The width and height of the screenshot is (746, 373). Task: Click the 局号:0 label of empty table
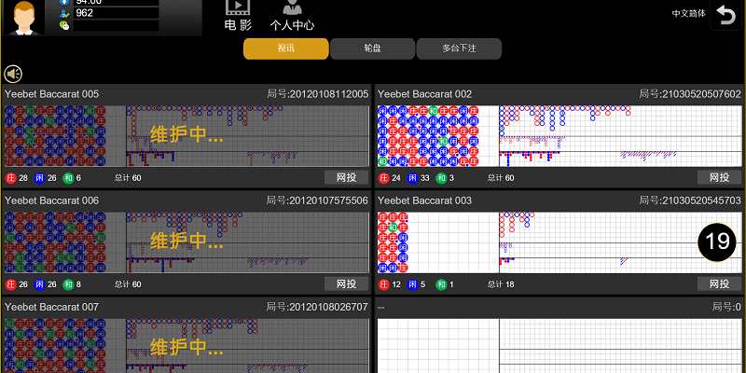point(726,308)
